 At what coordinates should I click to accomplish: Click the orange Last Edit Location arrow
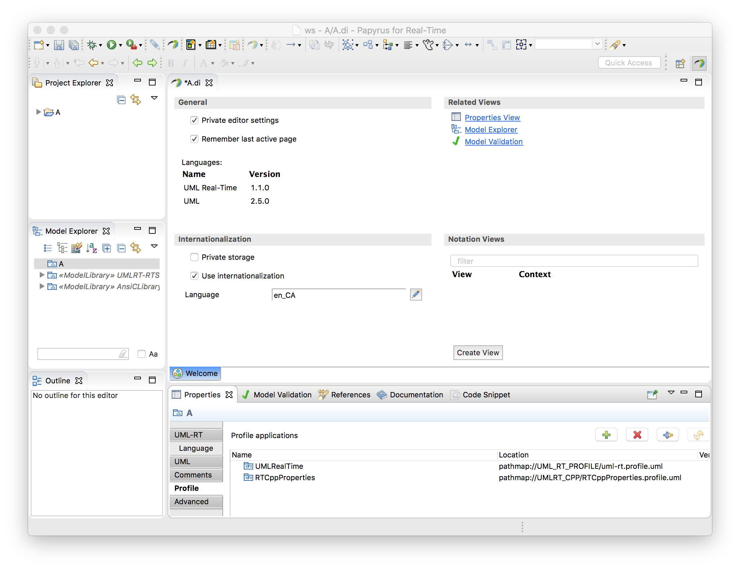click(93, 63)
